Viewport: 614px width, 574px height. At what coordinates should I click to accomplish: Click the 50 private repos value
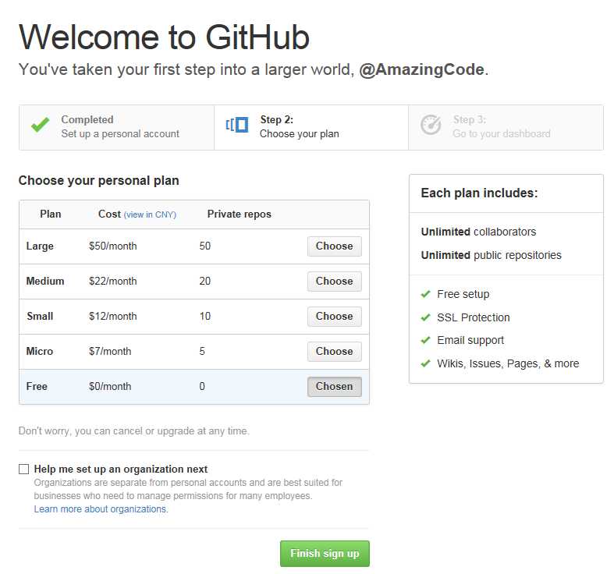(x=205, y=246)
